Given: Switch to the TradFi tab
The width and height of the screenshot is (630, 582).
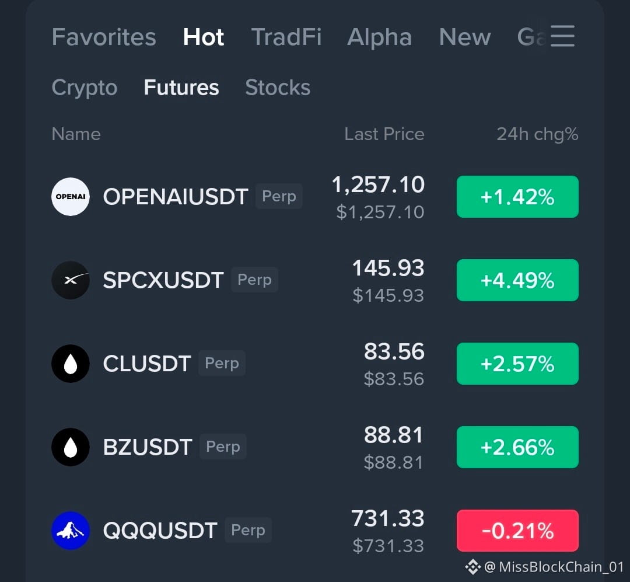Looking at the screenshot, I should 286,37.
